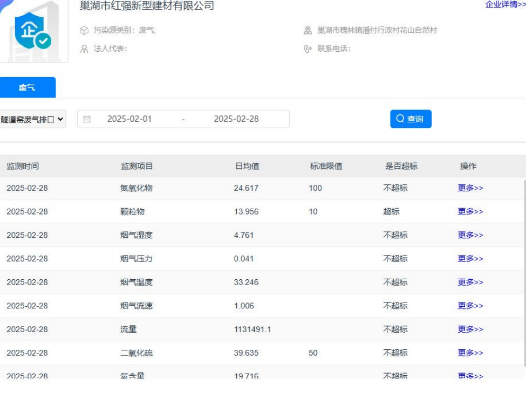This screenshot has width=526, height=393.
Task: Click the address location icon
Action: [308, 31]
